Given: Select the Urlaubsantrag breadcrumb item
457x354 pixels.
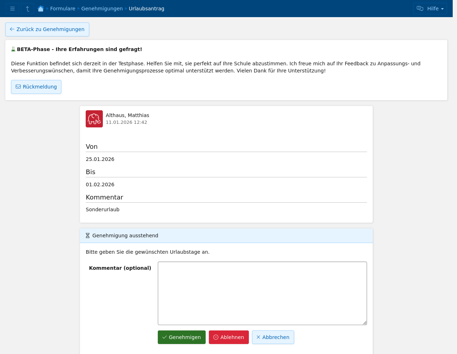Looking at the screenshot, I should (x=146, y=9).
